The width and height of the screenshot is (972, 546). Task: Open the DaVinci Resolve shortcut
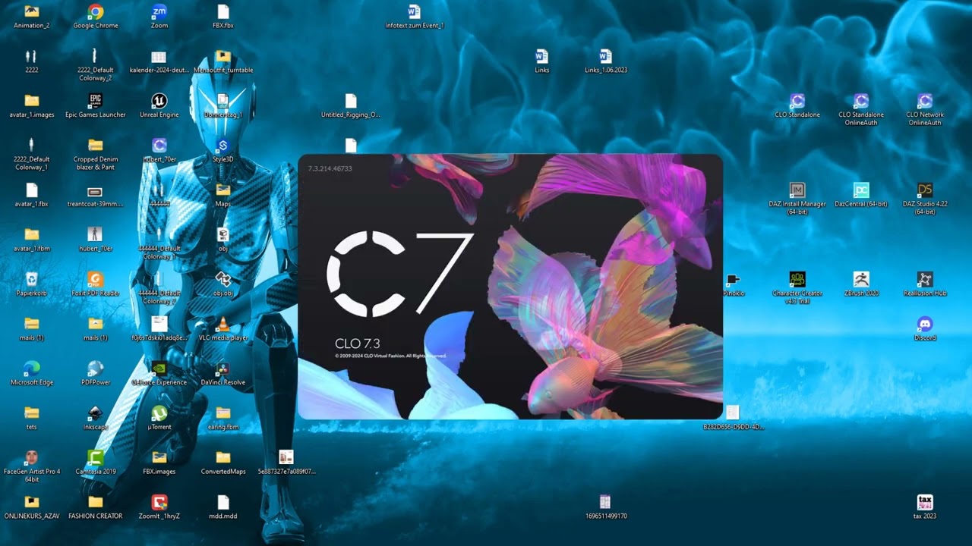click(x=222, y=369)
